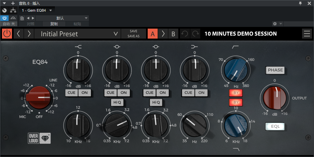Toggle CUE on the second mid band
The width and height of the screenshot is (314, 157).
149,93
